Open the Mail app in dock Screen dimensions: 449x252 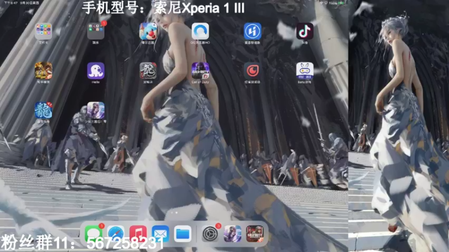[x=161, y=234]
